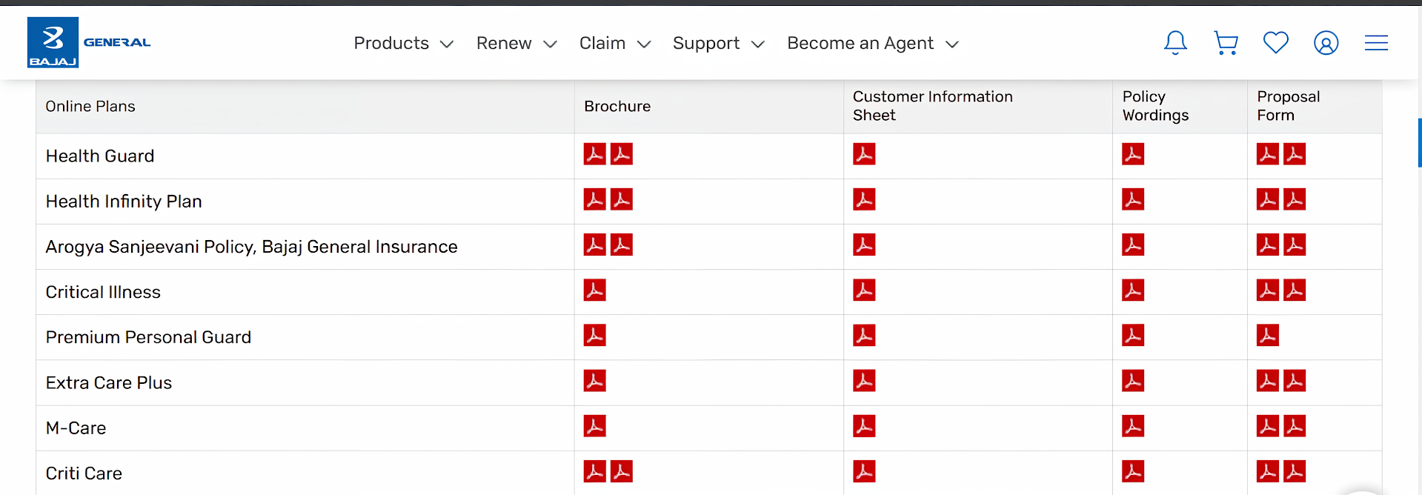Screen dimensions: 1422x495
Task: Open Criti Care policy wordings PDF
Action: [x=1132, y=471]
